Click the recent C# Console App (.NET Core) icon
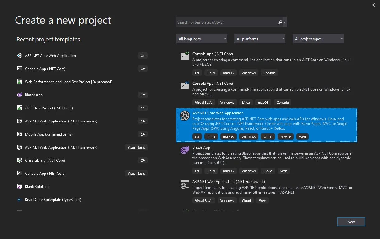 [20, 69]
